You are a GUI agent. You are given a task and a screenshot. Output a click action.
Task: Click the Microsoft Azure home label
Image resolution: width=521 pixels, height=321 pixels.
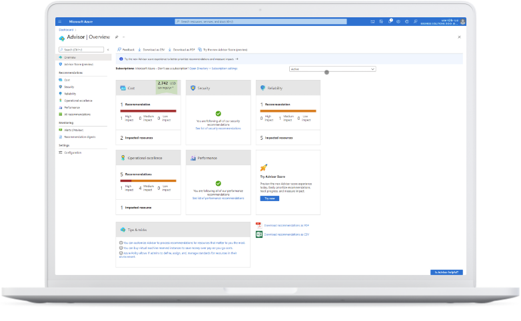point(81,21)
